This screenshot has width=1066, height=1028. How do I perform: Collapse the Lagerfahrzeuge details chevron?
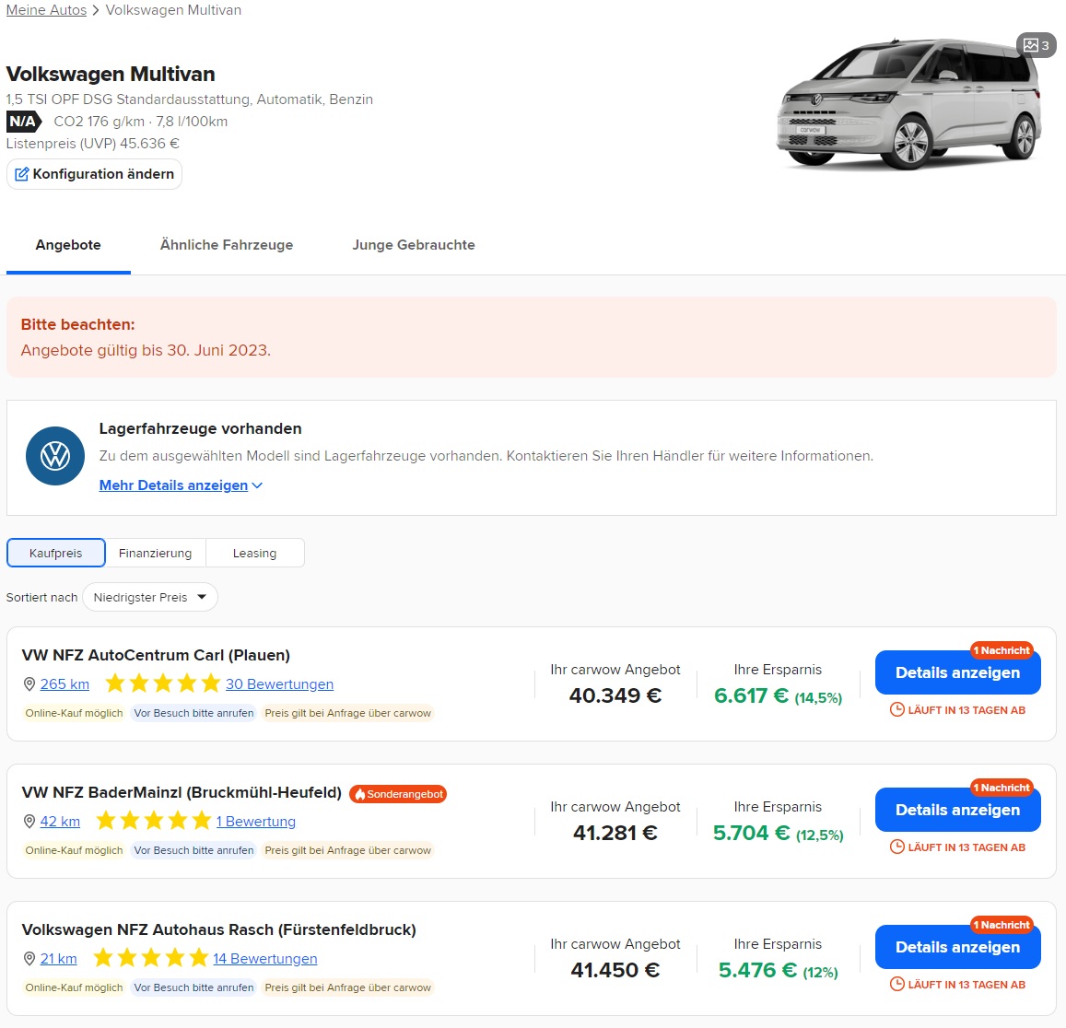click(256, 485)
